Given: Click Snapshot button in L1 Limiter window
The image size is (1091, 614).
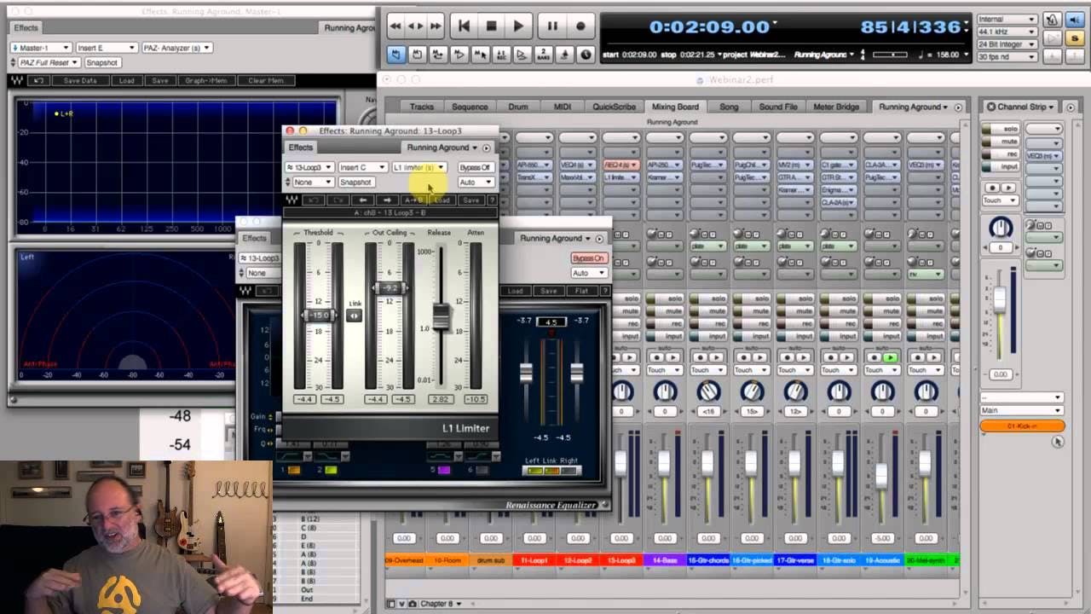Looking at the screenshot, I should point(356,182).
